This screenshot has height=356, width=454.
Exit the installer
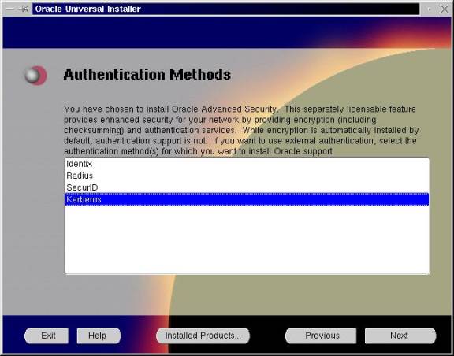[x=47, y=336]
